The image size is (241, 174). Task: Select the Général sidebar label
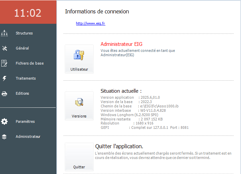pos(22,48)
